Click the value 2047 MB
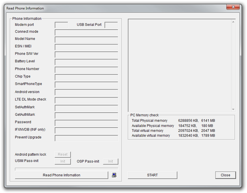This screenshot has height=193, width=247. coord(208,131)
